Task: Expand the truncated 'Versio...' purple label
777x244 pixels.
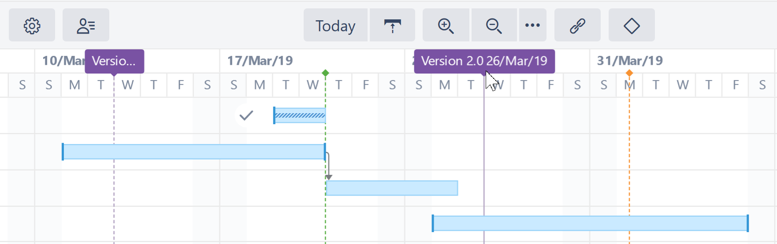Action: pos(114,61)
